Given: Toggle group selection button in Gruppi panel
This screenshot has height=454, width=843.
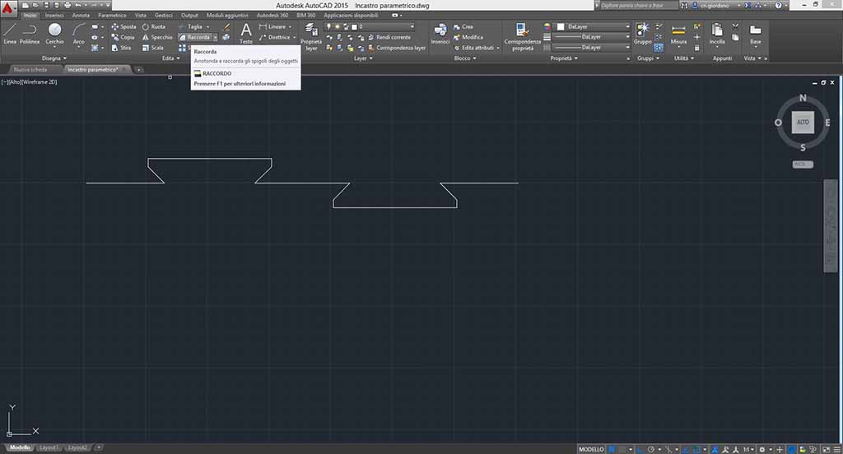Looking at the screenshot, I should 659,48.
